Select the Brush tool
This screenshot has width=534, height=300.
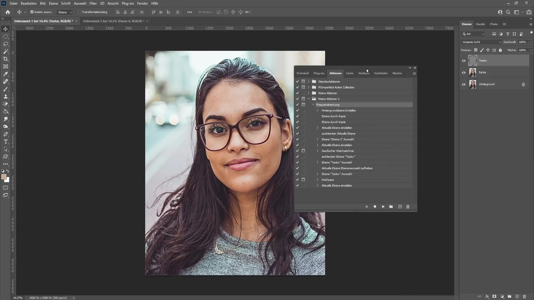point(6,89)
